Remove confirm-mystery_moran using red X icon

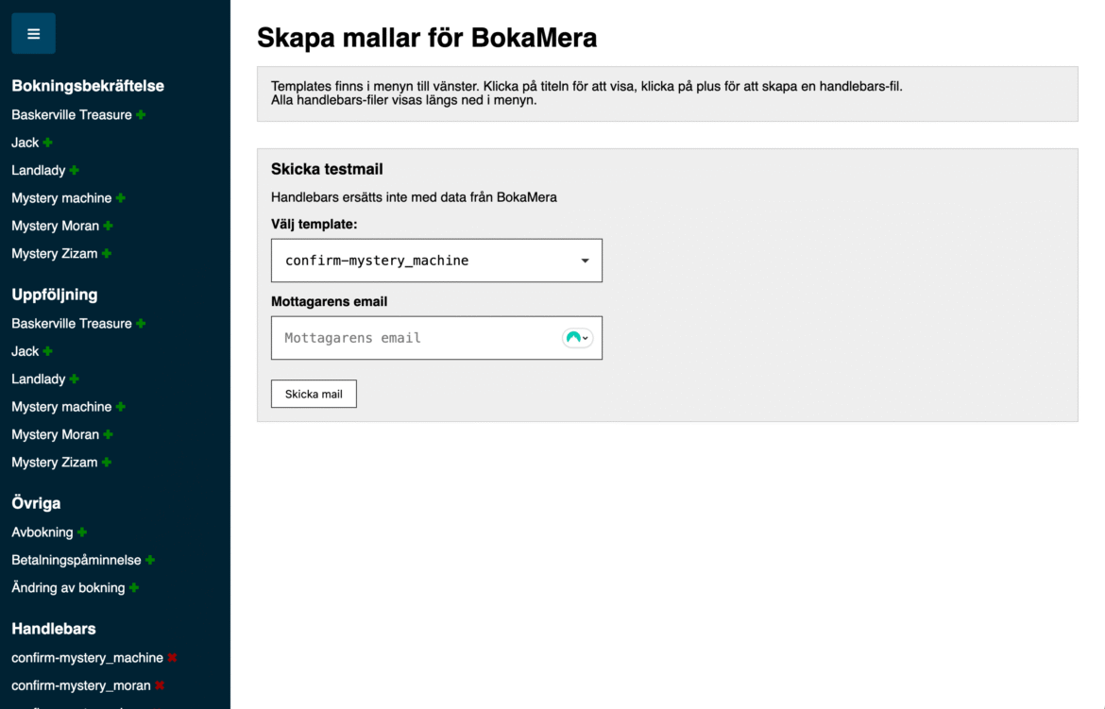(x=160, y=685)
